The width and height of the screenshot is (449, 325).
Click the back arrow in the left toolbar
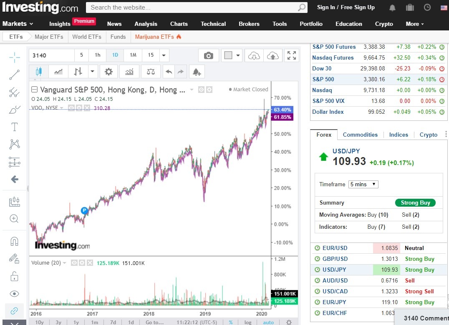(14, 179)
